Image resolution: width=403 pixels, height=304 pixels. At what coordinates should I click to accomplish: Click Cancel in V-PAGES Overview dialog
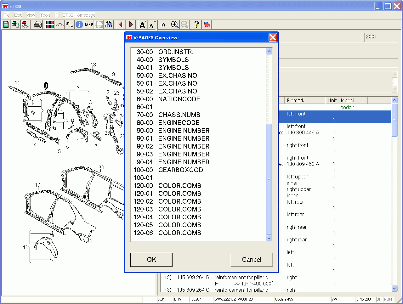252,260
